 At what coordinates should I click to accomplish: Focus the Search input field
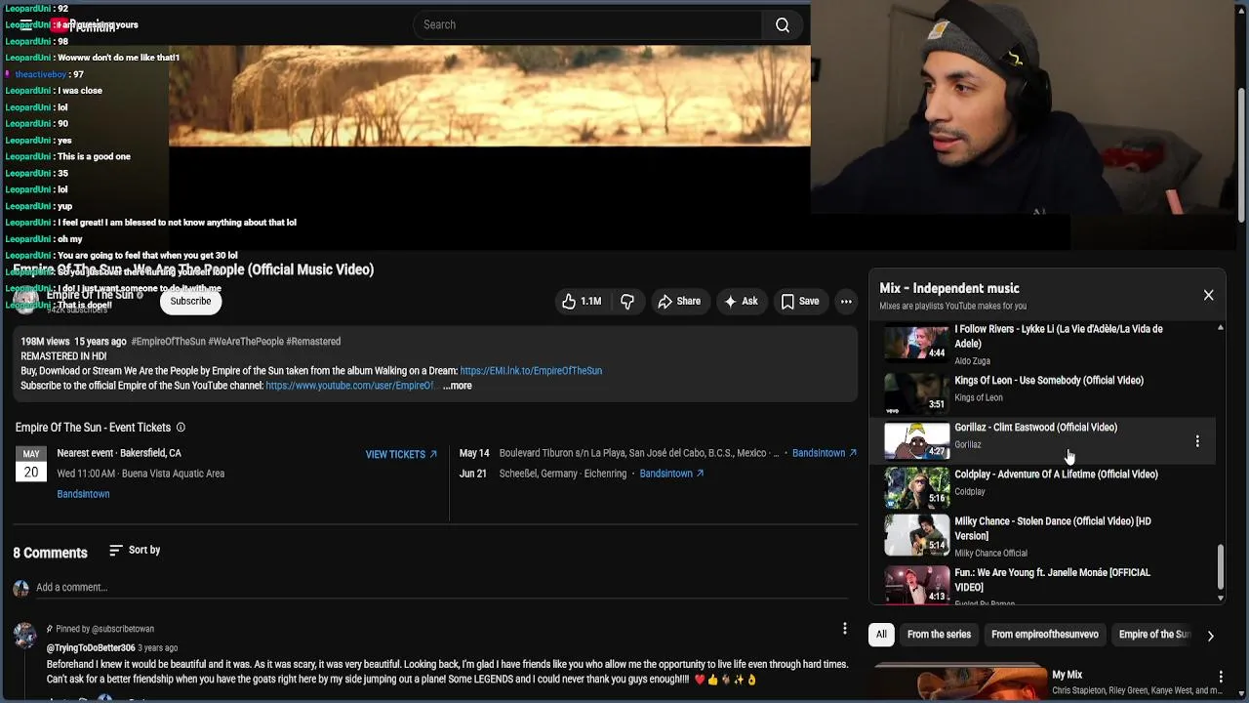coord(587,24)
